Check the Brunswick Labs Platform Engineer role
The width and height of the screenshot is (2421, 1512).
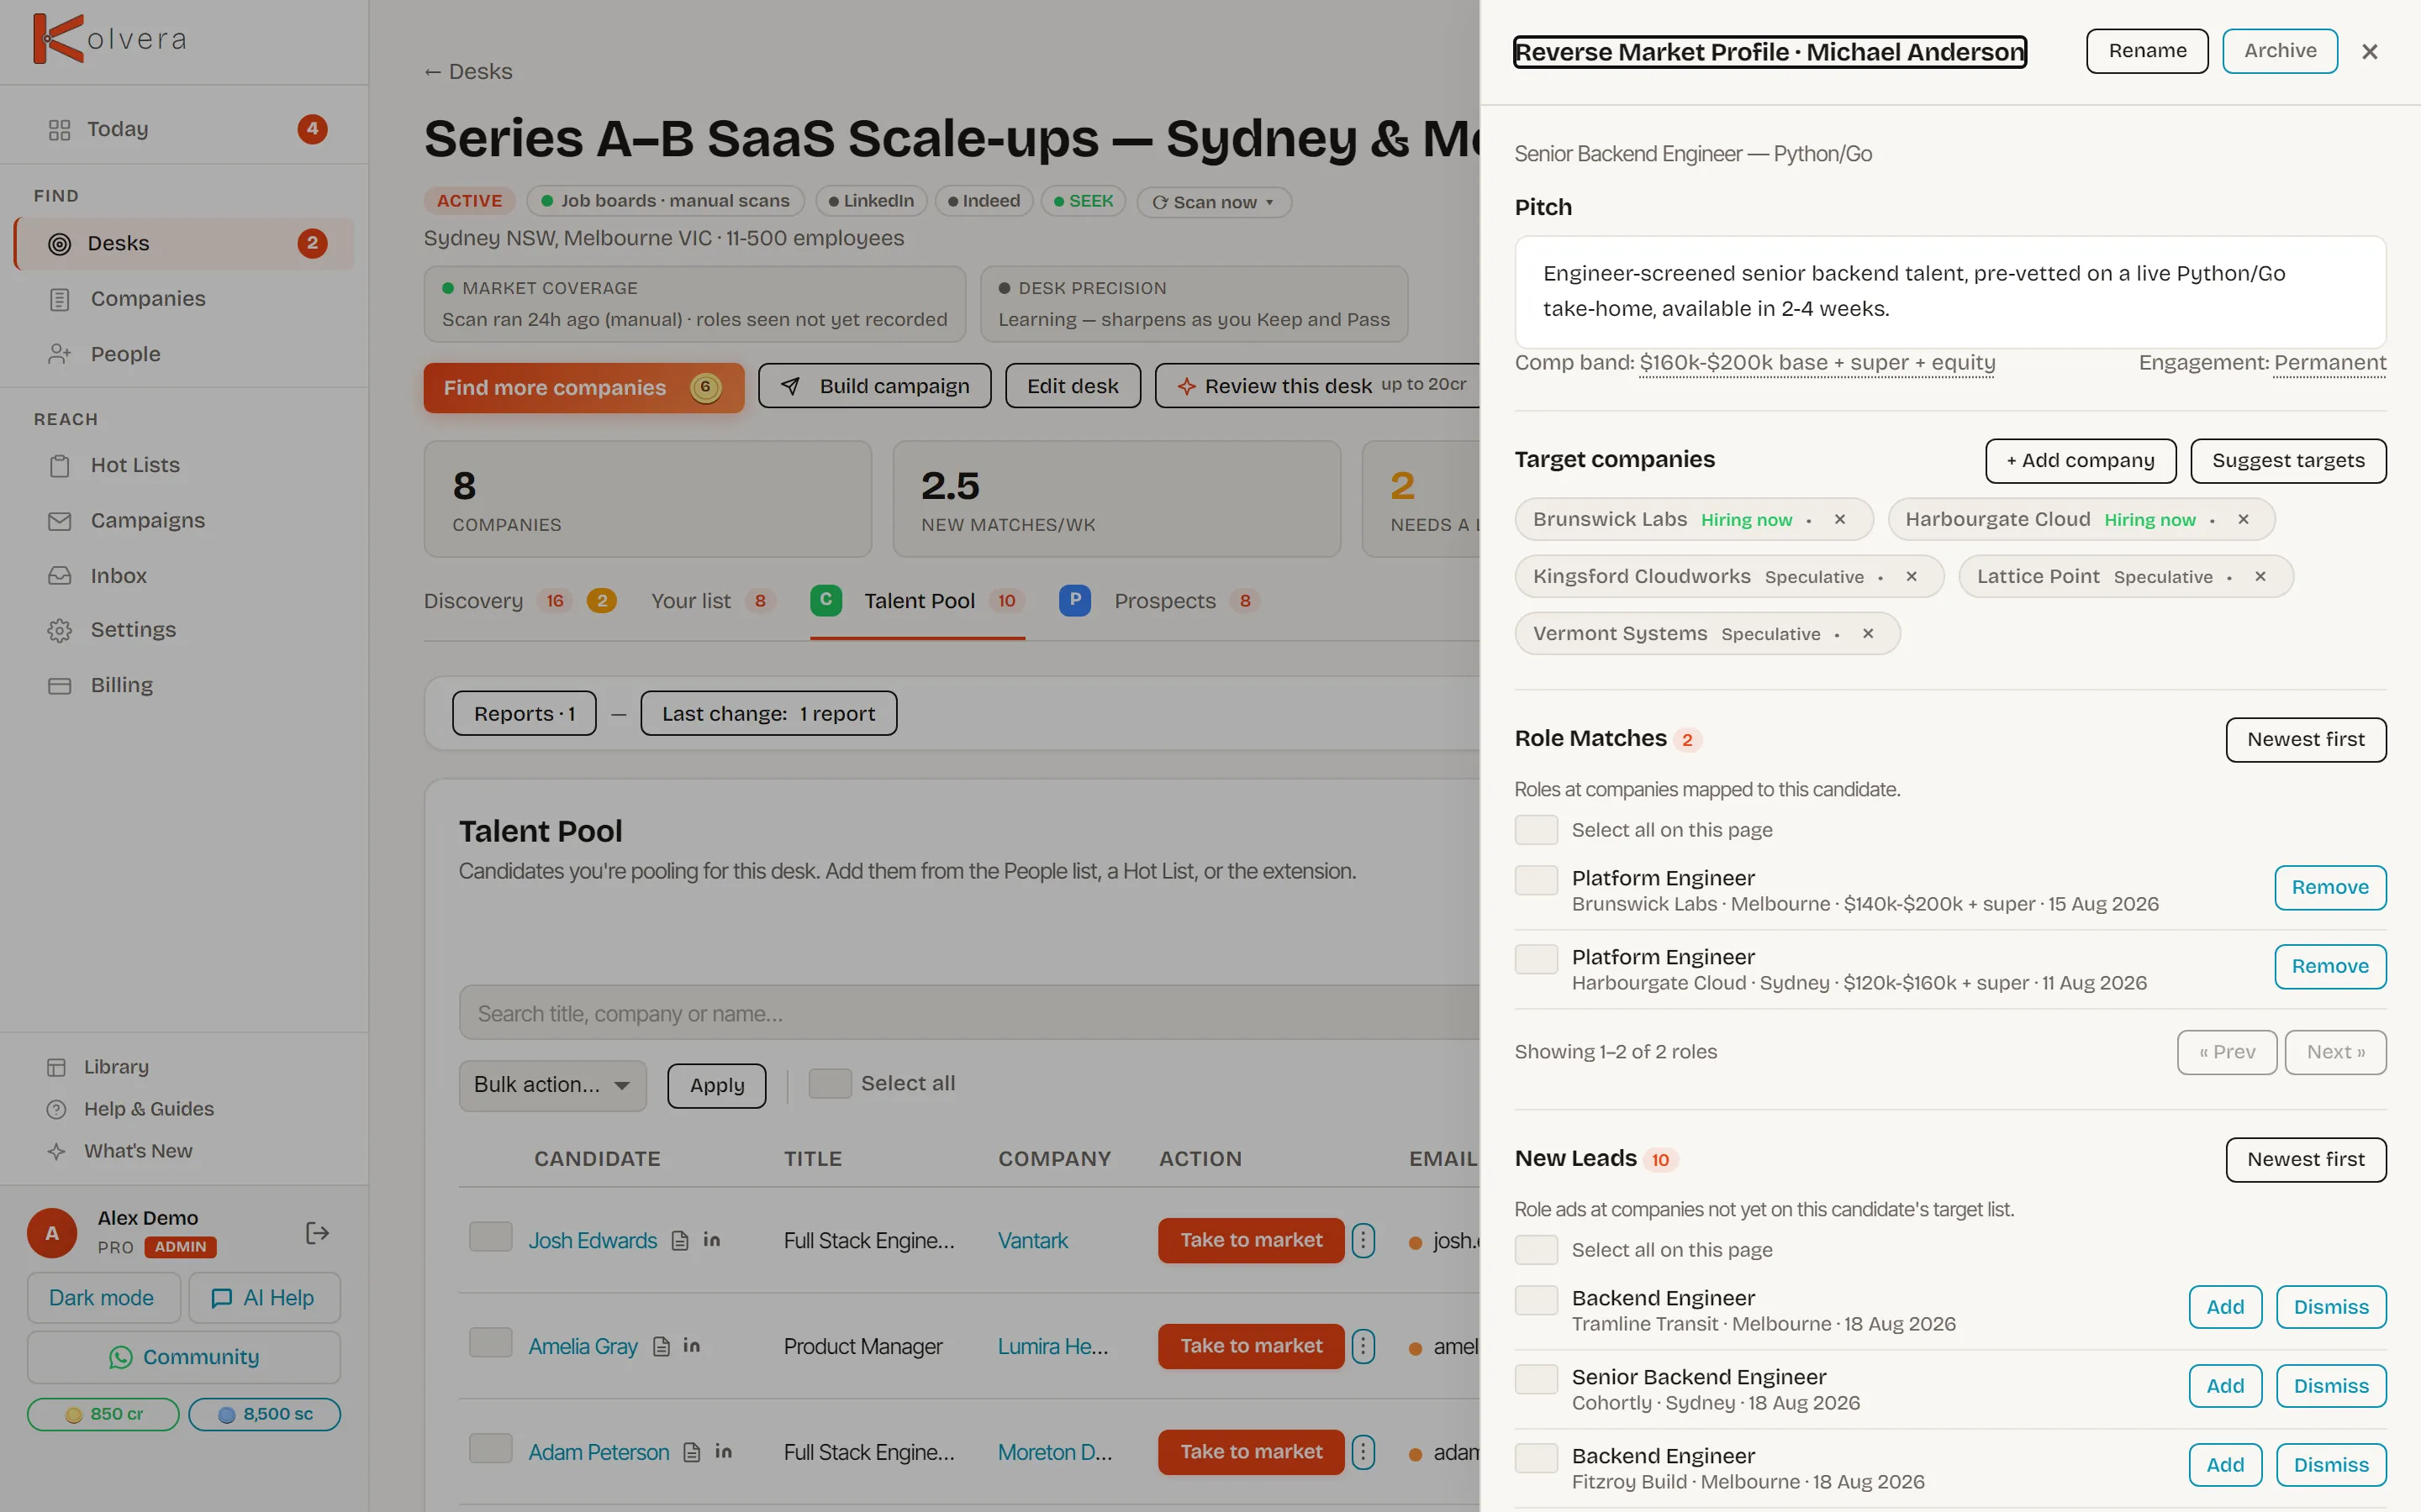1536,880
